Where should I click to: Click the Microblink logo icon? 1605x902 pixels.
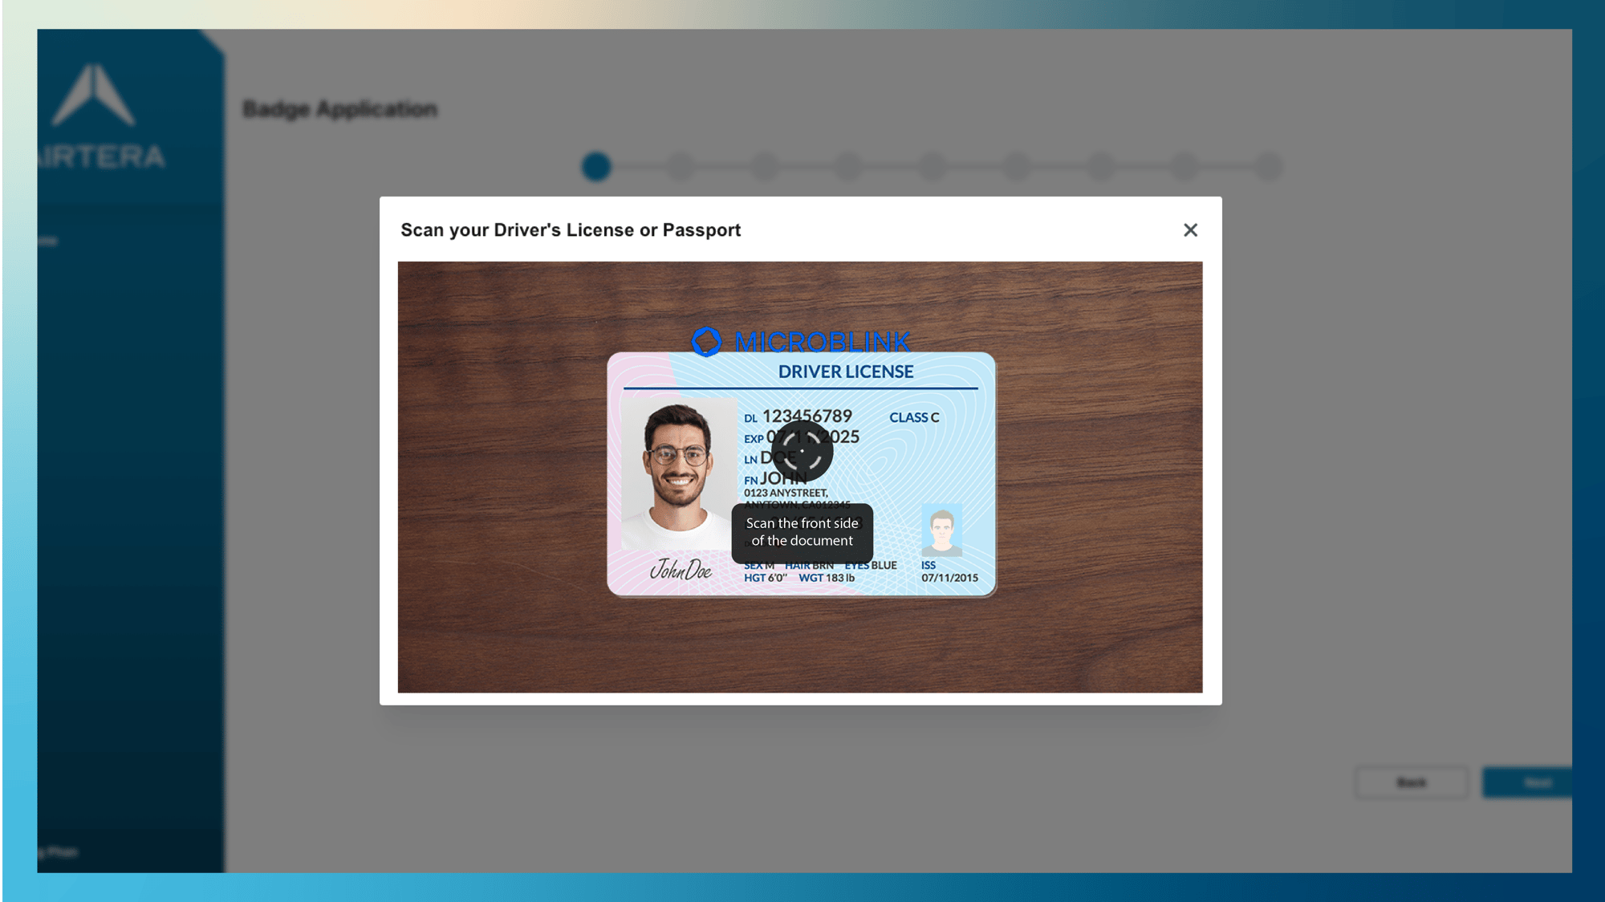click(707, 342)
